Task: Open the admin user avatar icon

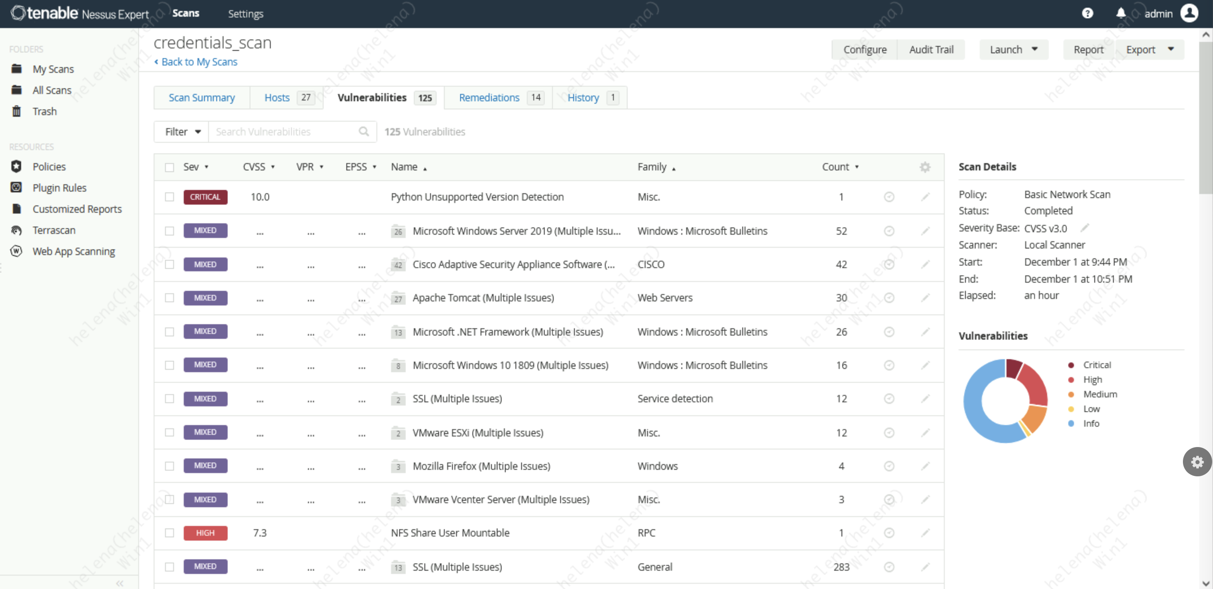Action: (1189, 13)
